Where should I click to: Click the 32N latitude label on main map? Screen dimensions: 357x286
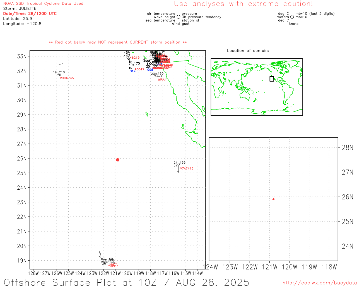pyautogui.click(x=22, y=71)
